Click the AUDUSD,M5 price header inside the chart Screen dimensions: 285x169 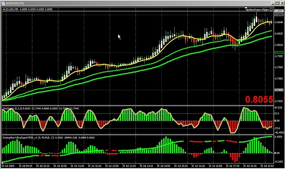coord(28,9)
